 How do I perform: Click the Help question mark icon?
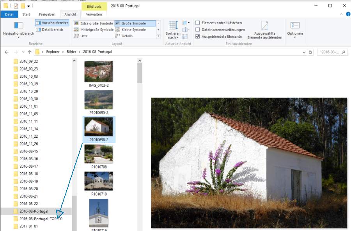pyautogui.click(x=348, y=14)
